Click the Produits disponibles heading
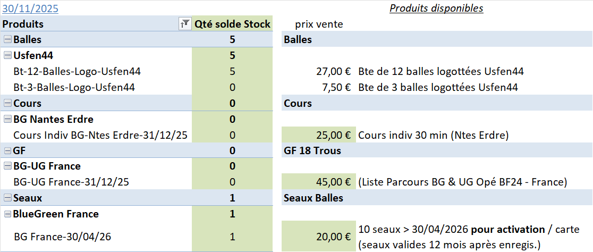This screenshot has height=252, width=593. [x=436, y=8]
